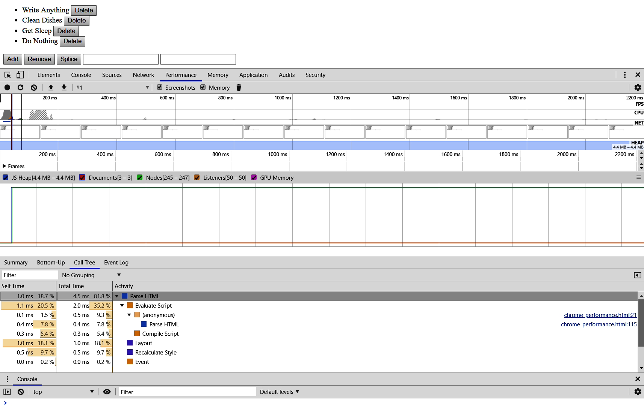
Task: Open the No Grouping dropdown
Action: tap(91, 275)
